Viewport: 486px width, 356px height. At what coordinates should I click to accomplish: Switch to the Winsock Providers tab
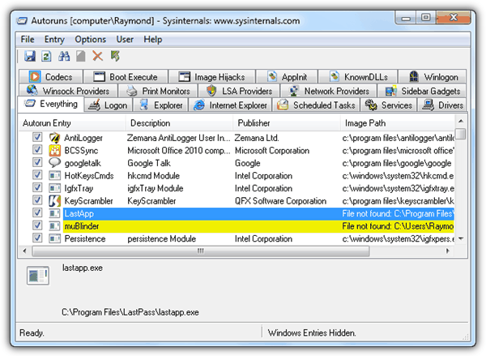(x=68, y=91)
